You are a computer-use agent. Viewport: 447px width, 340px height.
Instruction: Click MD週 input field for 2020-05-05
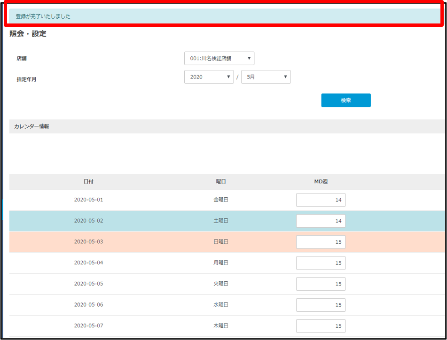coord(321,284)
